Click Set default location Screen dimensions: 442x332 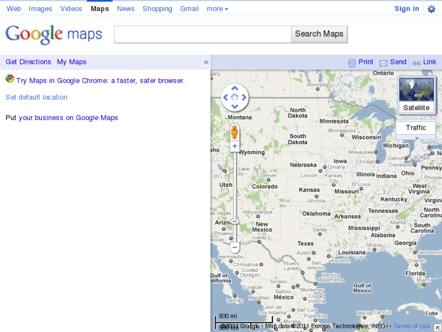(x=36, y=97)
